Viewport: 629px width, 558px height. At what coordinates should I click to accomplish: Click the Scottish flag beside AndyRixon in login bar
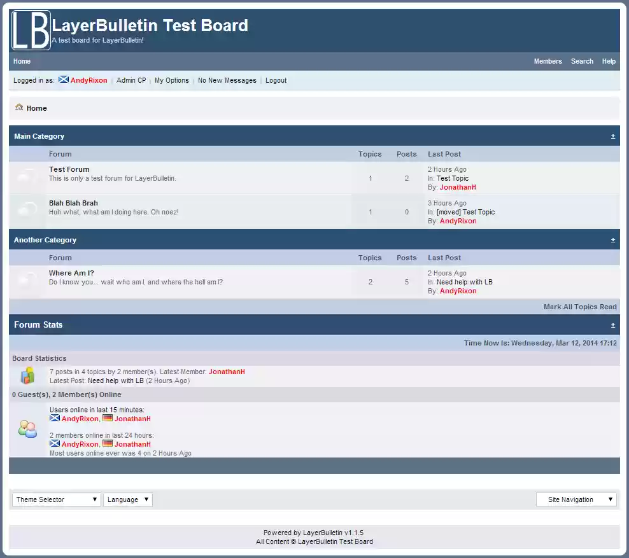coord(63,80)
